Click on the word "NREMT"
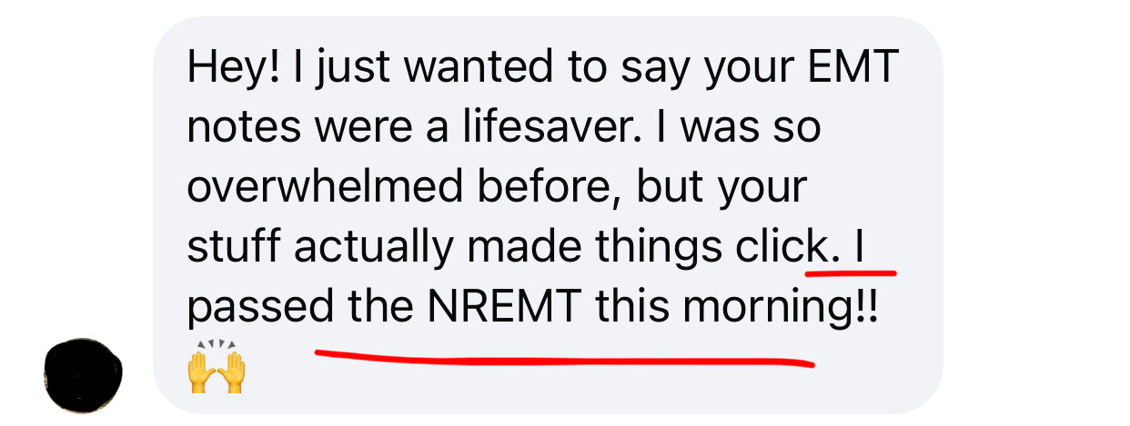Viewport: 1130px width, 426px height. click(504, 307)
